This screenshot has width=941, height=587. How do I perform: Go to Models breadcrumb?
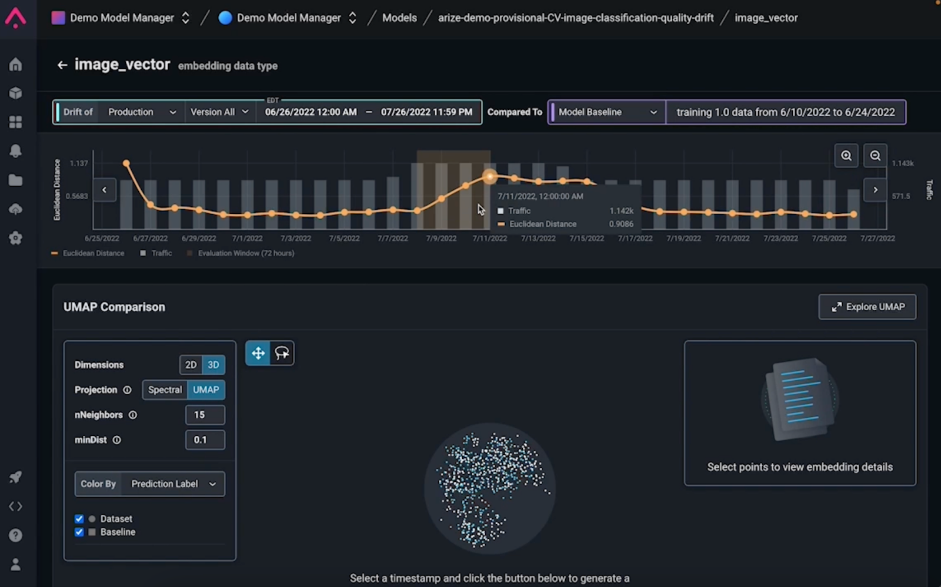pyautogui.click(x=399, y=18)
